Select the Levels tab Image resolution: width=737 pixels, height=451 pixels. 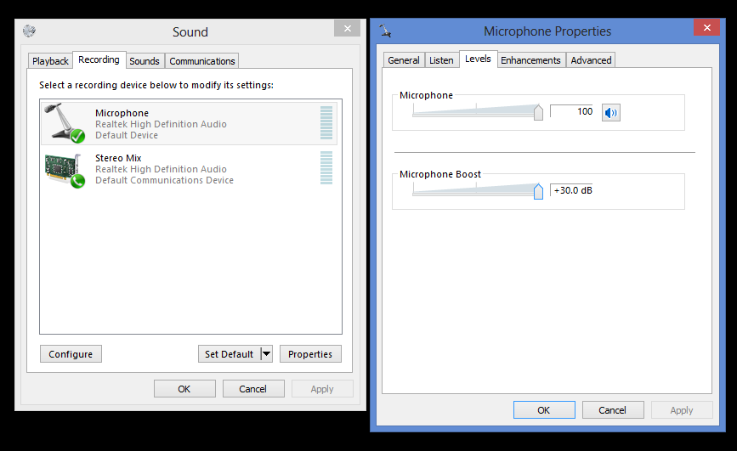click(478, 59)
